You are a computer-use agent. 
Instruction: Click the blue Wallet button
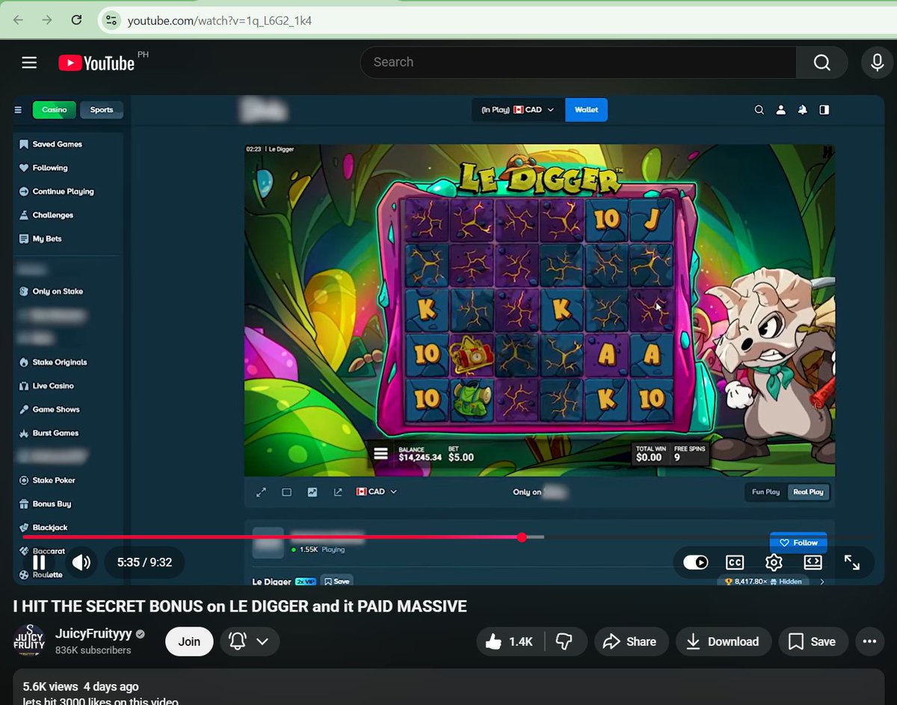586,110
